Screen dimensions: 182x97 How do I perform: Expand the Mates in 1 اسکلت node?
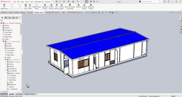[x=6, y=62]
